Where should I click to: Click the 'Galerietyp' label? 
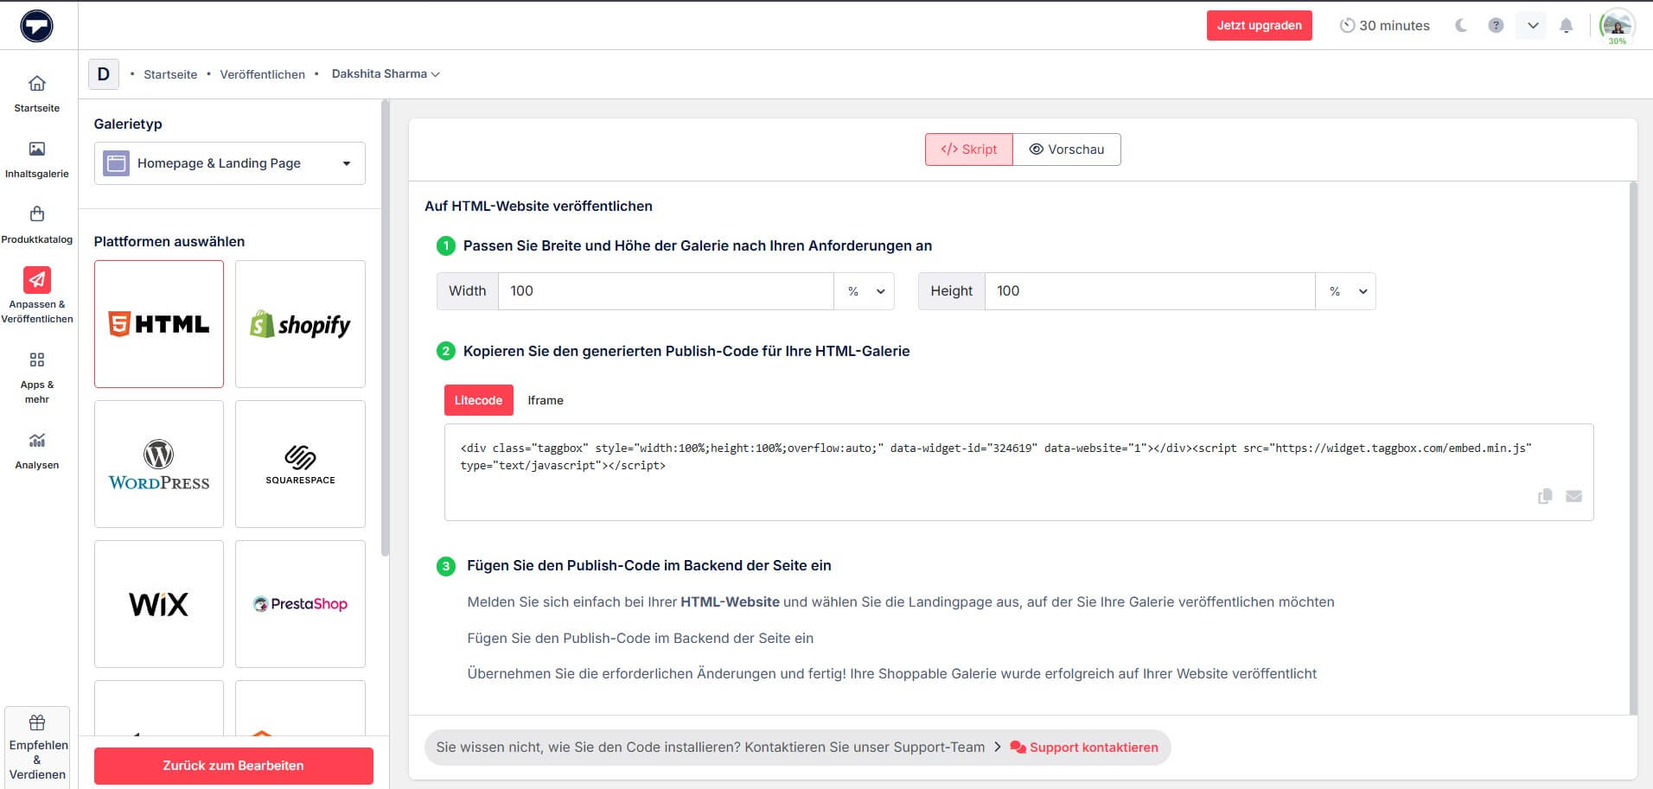128,124
